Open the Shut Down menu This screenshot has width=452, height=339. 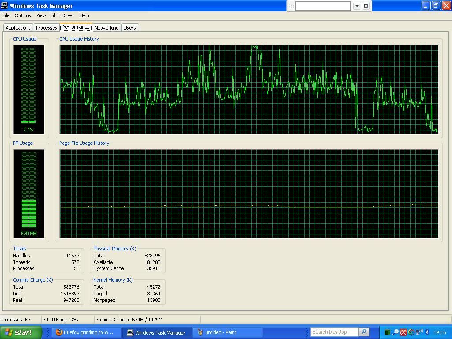click(63, 15)
